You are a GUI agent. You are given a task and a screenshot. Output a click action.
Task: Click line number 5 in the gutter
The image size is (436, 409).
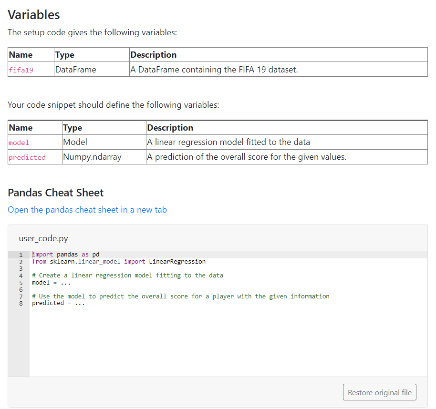pyautogui.click(x=21, y=283)
